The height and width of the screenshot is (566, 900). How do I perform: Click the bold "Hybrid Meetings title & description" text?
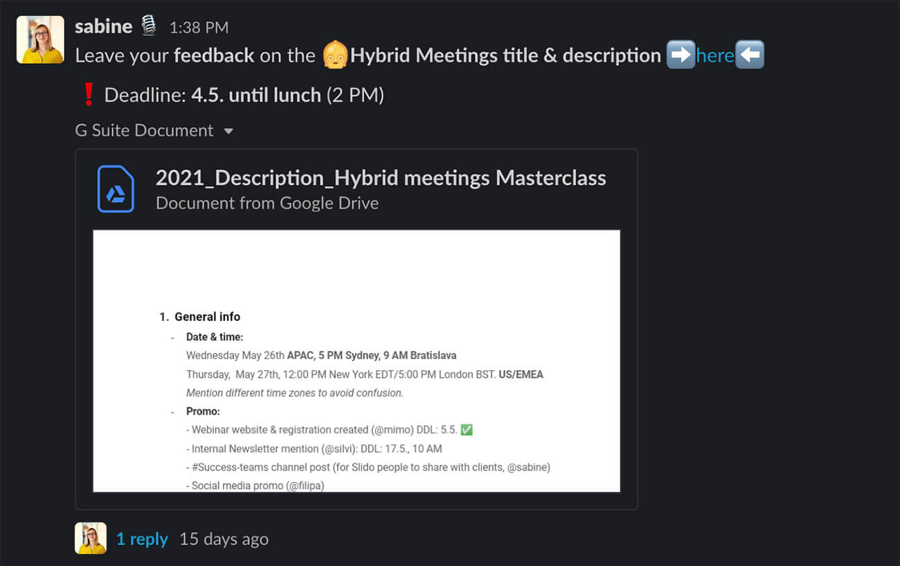505,55
